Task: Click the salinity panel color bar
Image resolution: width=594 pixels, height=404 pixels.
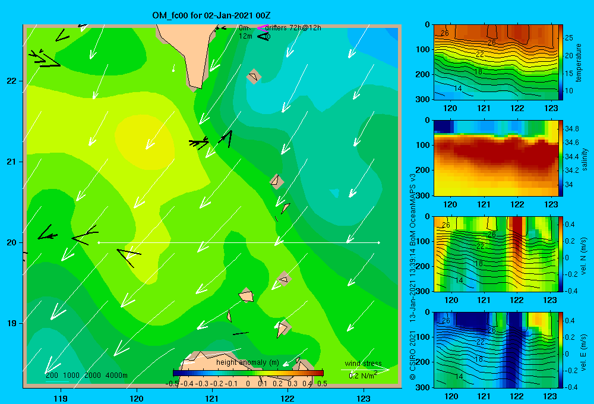Action: click(561, 158)
